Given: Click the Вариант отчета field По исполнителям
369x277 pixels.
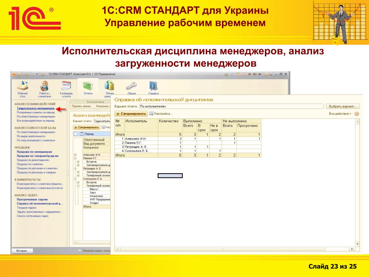Looking at the screenshot, I should pos(231,106).
